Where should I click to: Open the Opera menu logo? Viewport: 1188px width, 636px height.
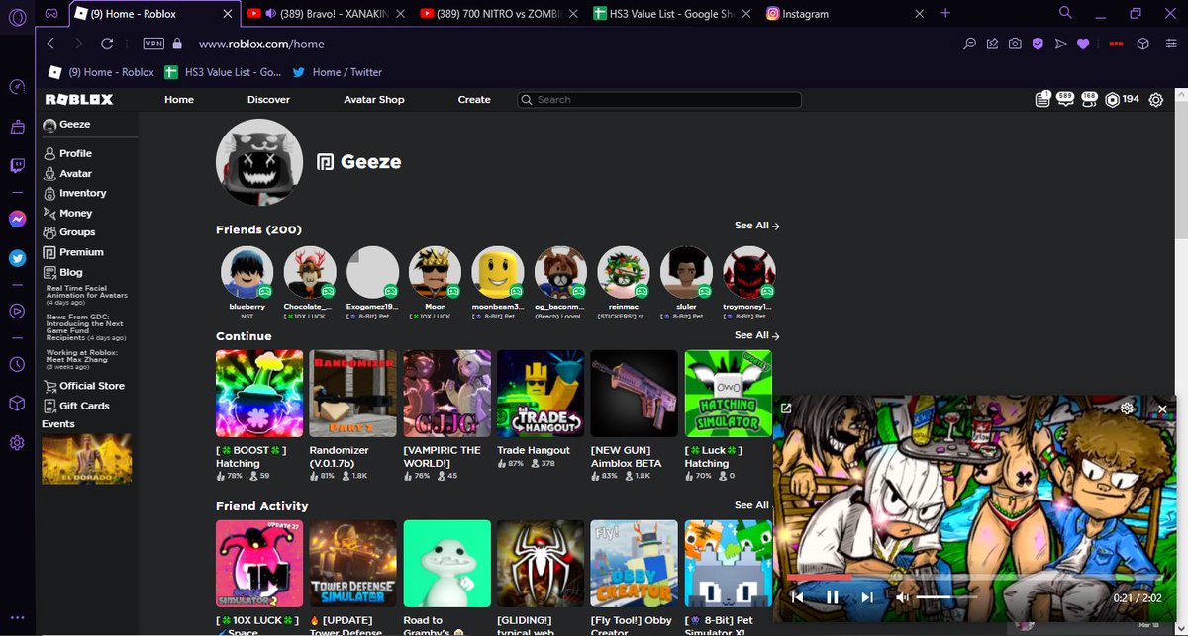[x=17, y=15]
